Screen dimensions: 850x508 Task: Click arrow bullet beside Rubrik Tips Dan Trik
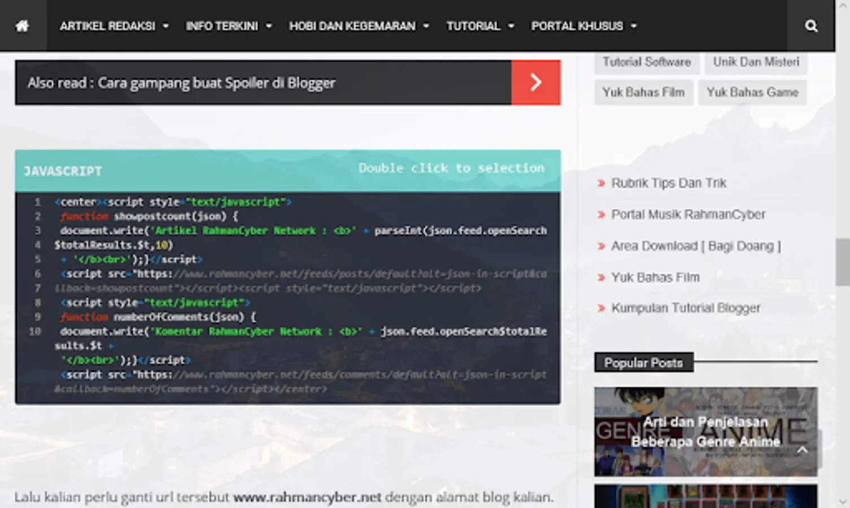(x=601, y=183)
